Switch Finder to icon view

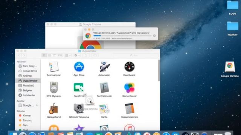pyautogui.click(x=44, y=55)
